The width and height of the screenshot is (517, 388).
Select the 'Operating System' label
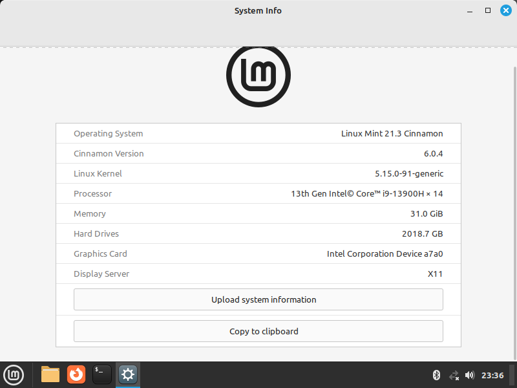(109, 134)
